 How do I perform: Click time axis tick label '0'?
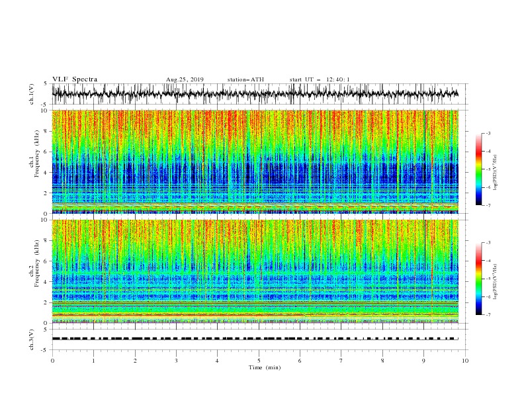coord(52,361)
